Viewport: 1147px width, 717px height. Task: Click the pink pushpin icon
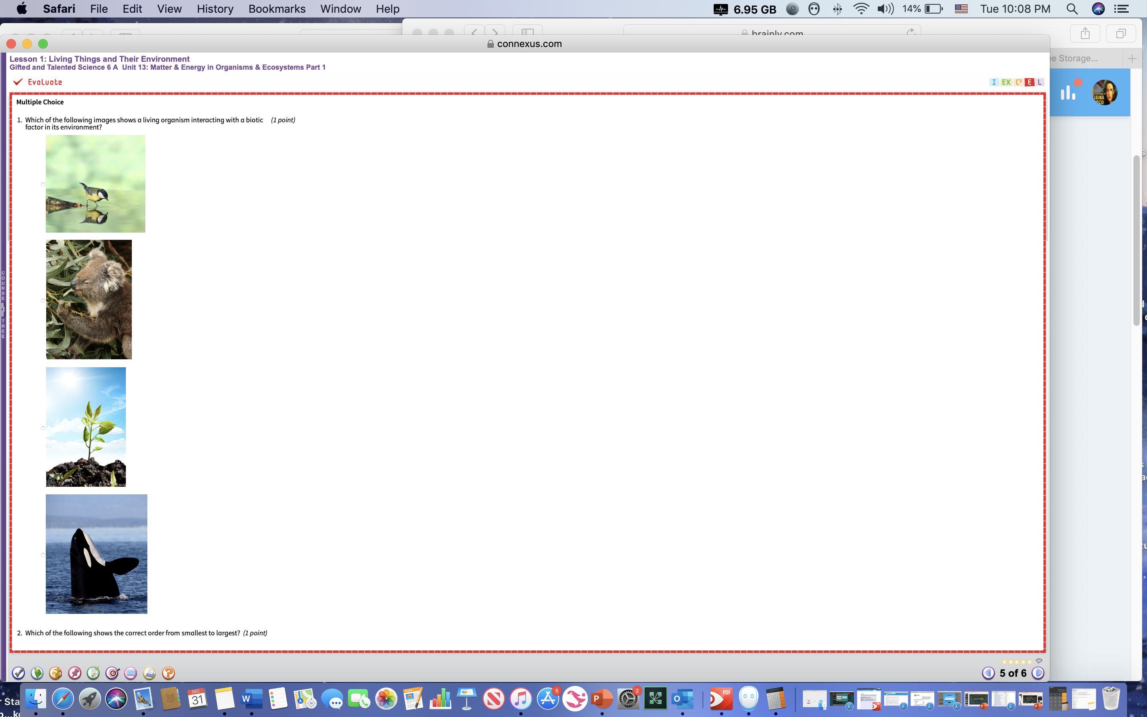pos(74,673)
